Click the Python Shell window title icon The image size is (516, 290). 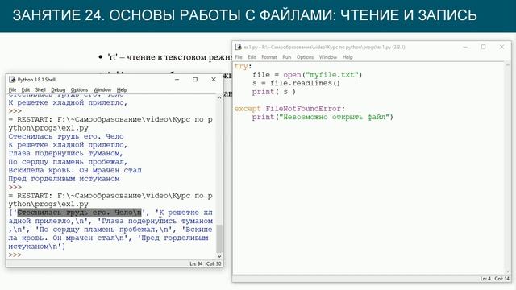click(x=12, y=80)
